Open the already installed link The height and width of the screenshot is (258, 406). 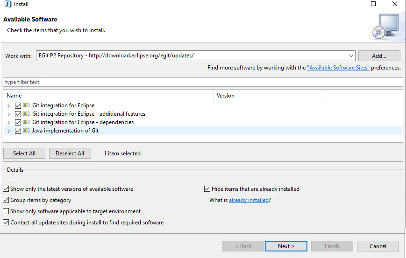tap(249, 200)
